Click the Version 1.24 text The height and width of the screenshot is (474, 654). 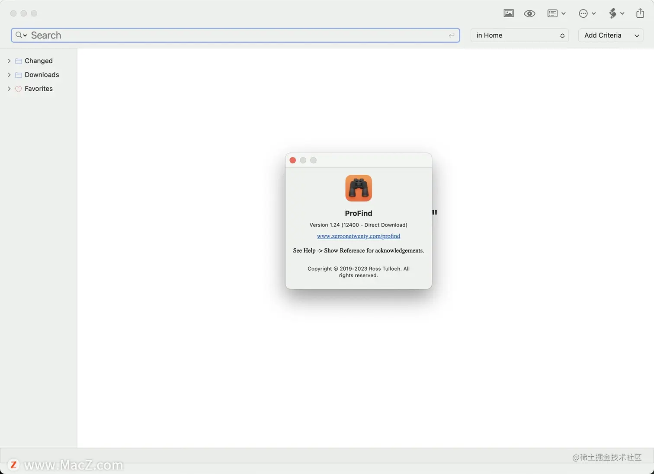click(359, 225)
